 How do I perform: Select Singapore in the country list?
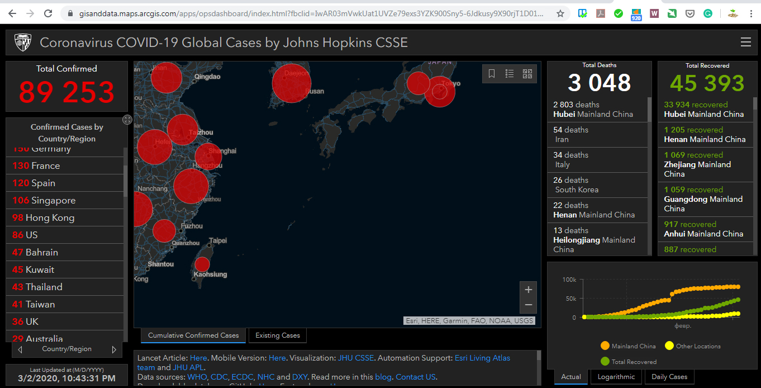[65, 200]
